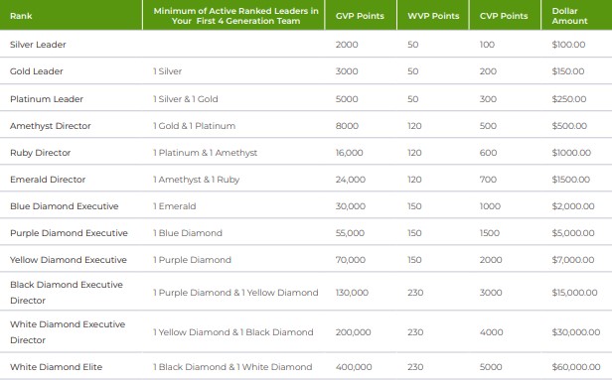Select the CVP Points column header

click(504, 16)
